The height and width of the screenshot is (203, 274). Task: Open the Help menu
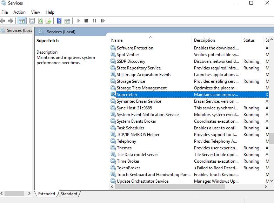(50, 12)
